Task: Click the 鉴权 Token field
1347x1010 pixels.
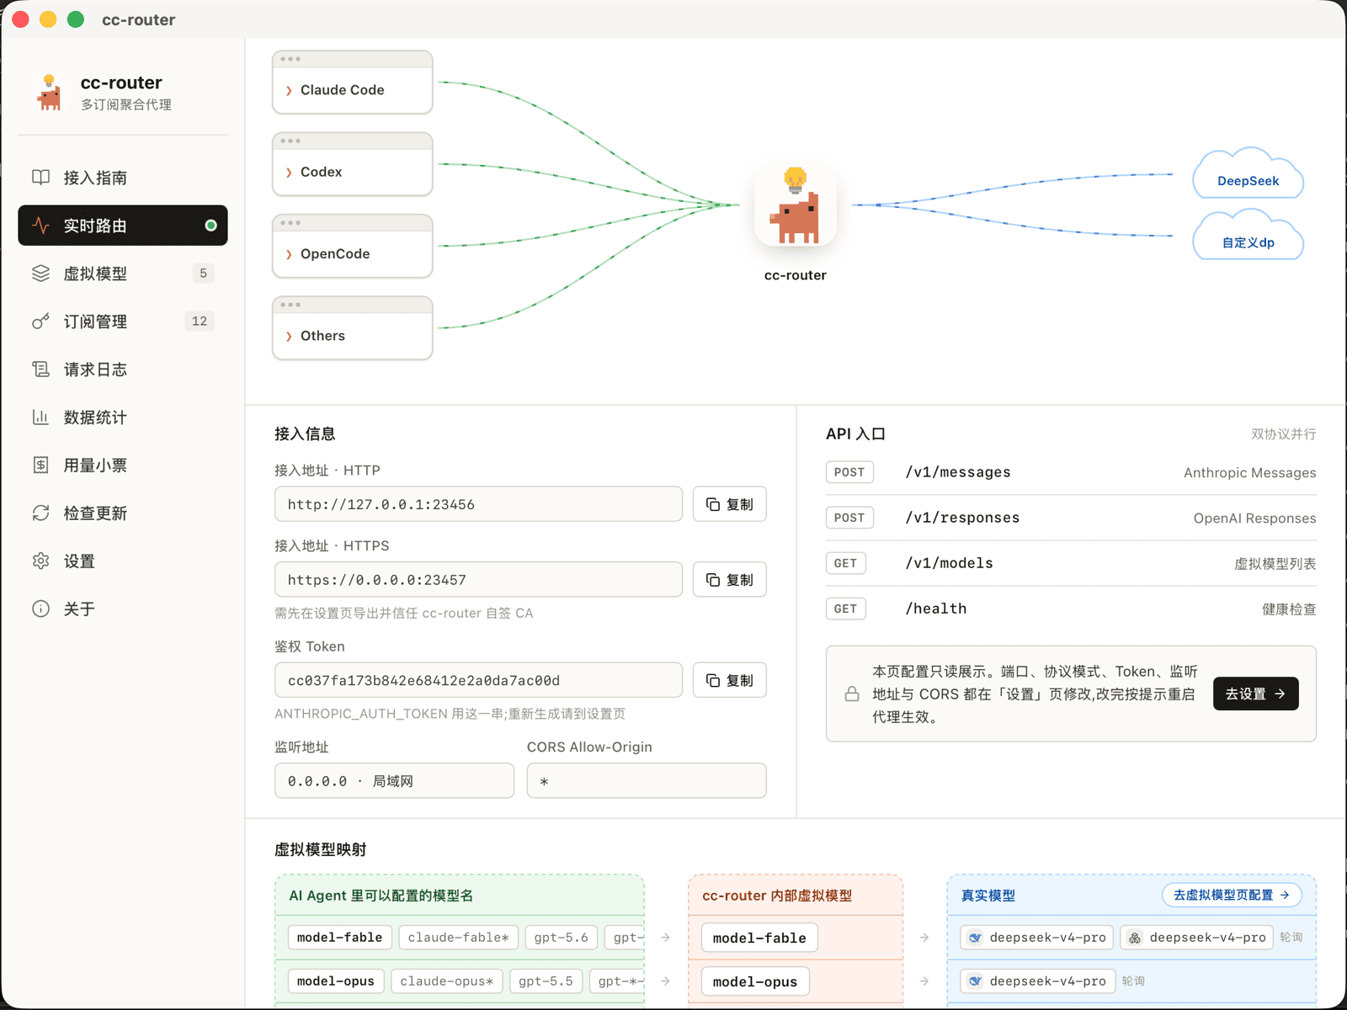Action: [x=478, y=680]
